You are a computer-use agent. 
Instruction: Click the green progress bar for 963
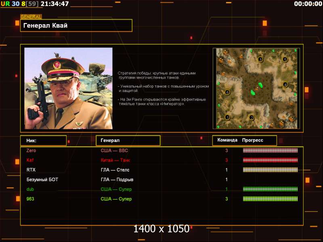(x=270, y=199)
